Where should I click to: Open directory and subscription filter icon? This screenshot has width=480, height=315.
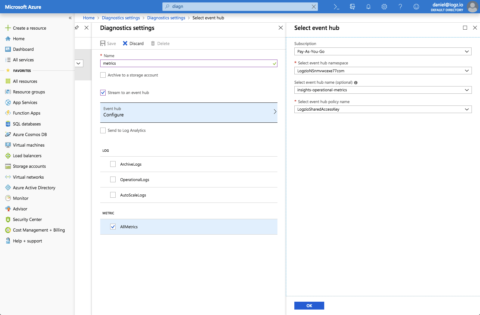pyautogui.click(x=352, y=7)
